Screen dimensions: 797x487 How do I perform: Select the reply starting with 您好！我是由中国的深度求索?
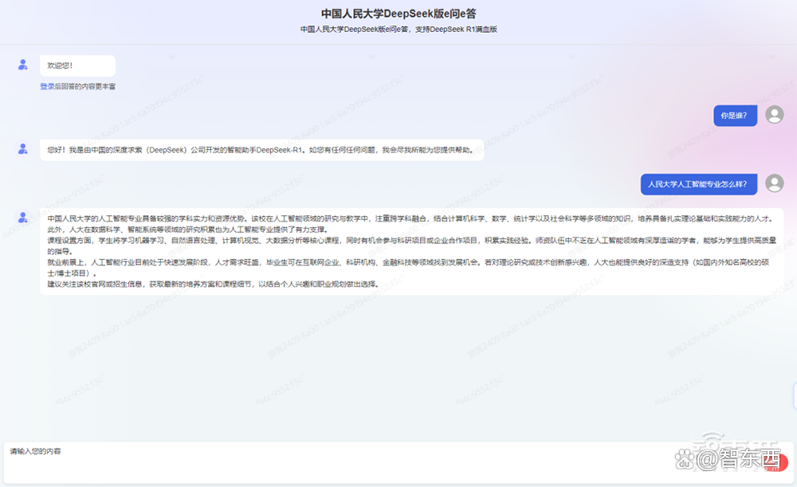tap(261, 150)
